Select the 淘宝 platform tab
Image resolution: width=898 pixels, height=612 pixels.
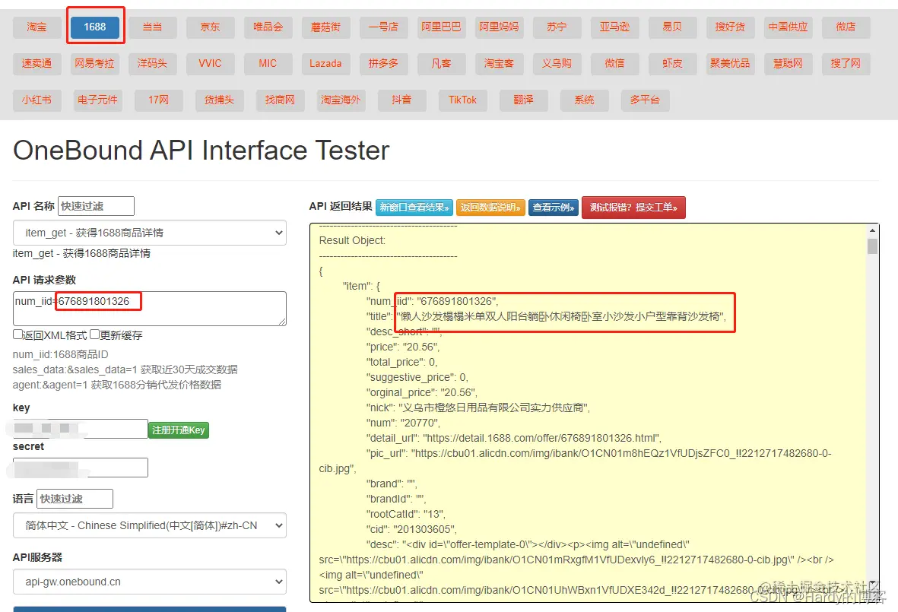pos(36,27)
